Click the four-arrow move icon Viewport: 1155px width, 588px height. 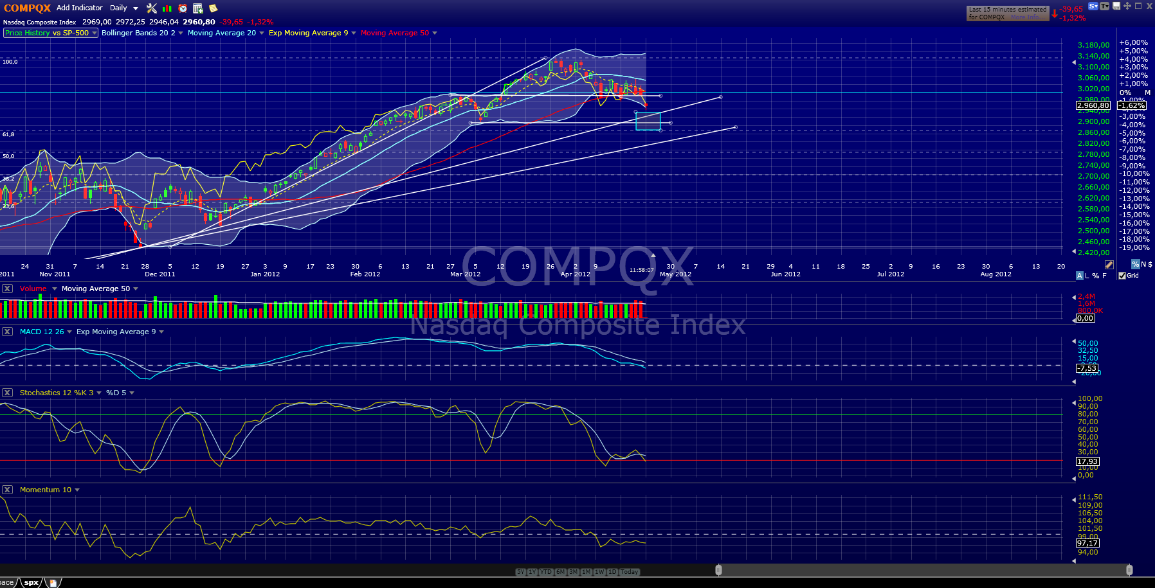pyautogui.click(x=1127, y=6)
